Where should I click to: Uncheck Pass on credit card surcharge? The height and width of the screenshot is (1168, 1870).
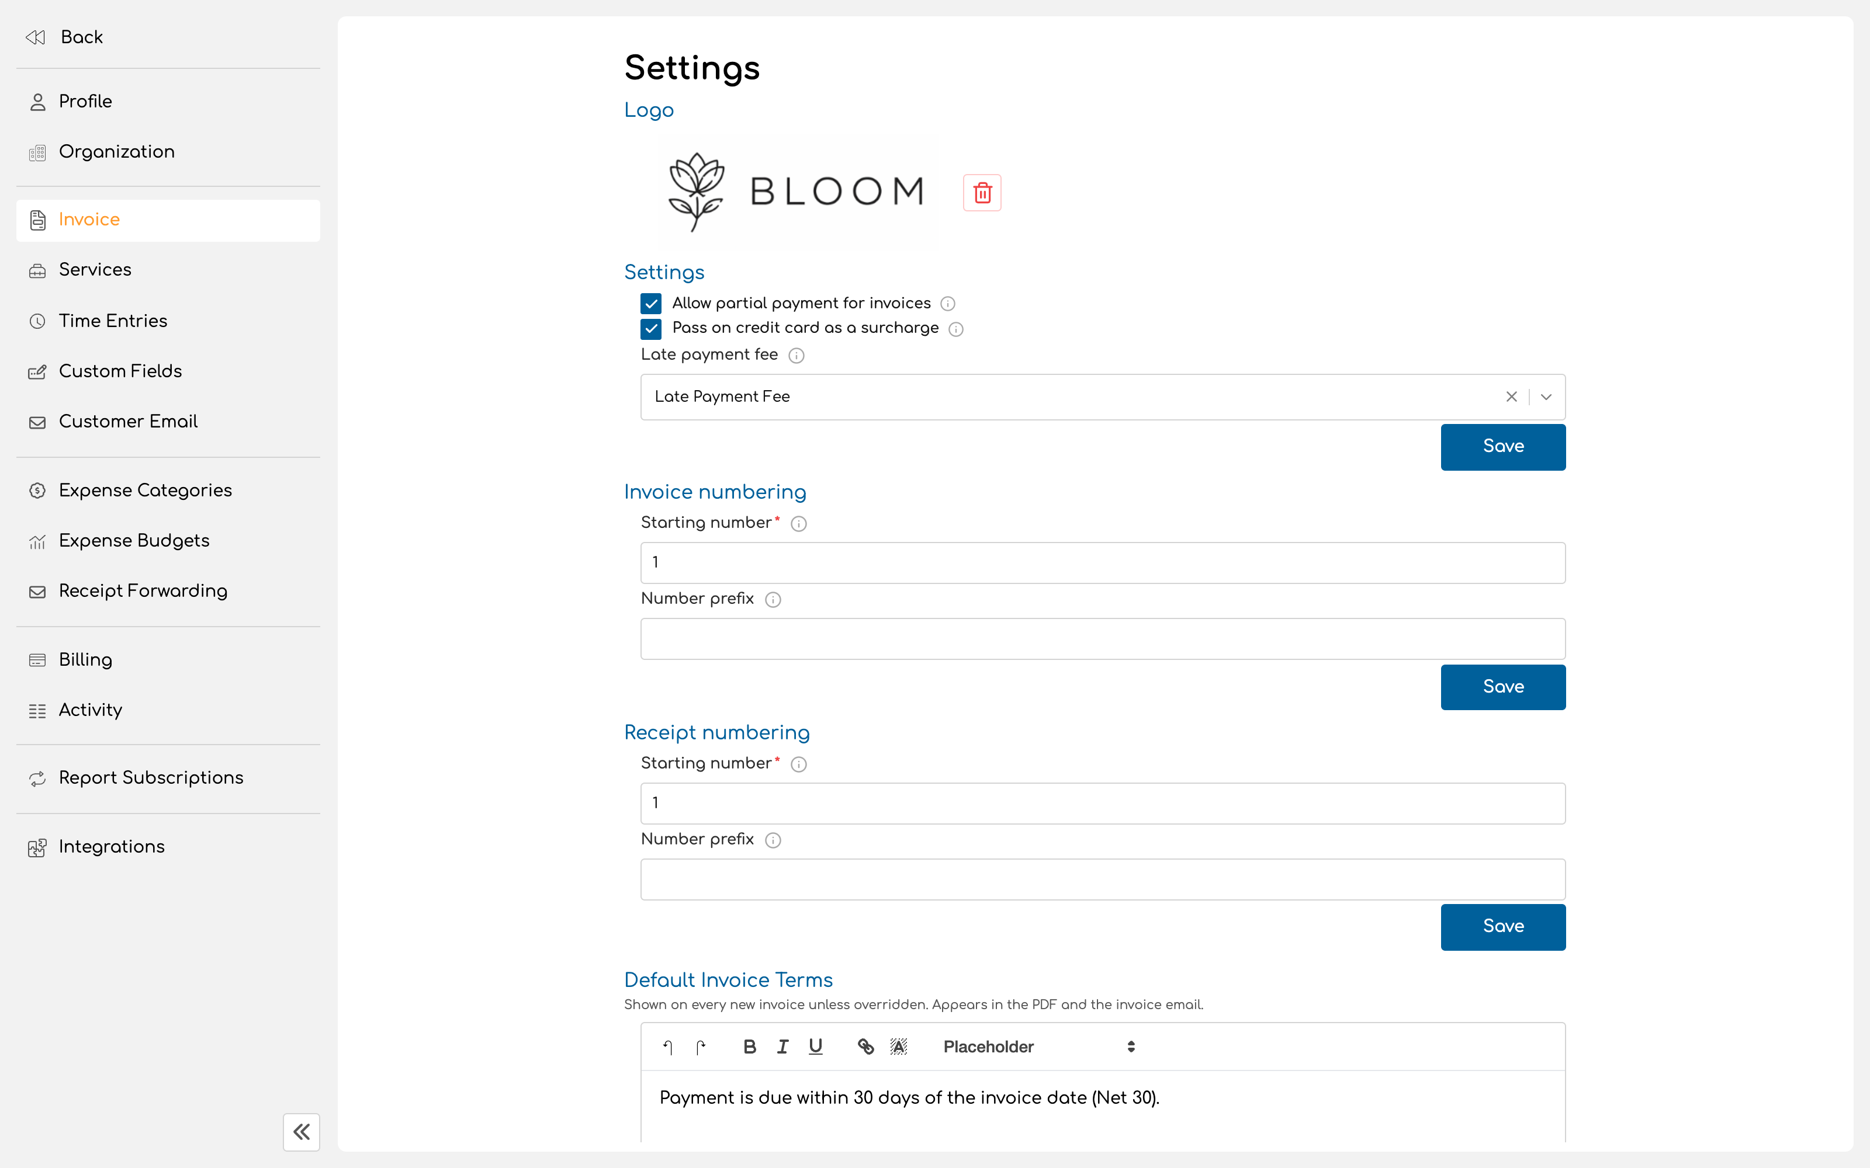click(x=652, y=329)
